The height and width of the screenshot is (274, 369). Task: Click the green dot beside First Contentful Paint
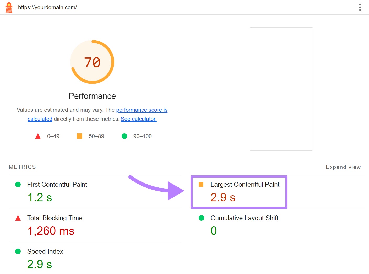coord(18,184)
